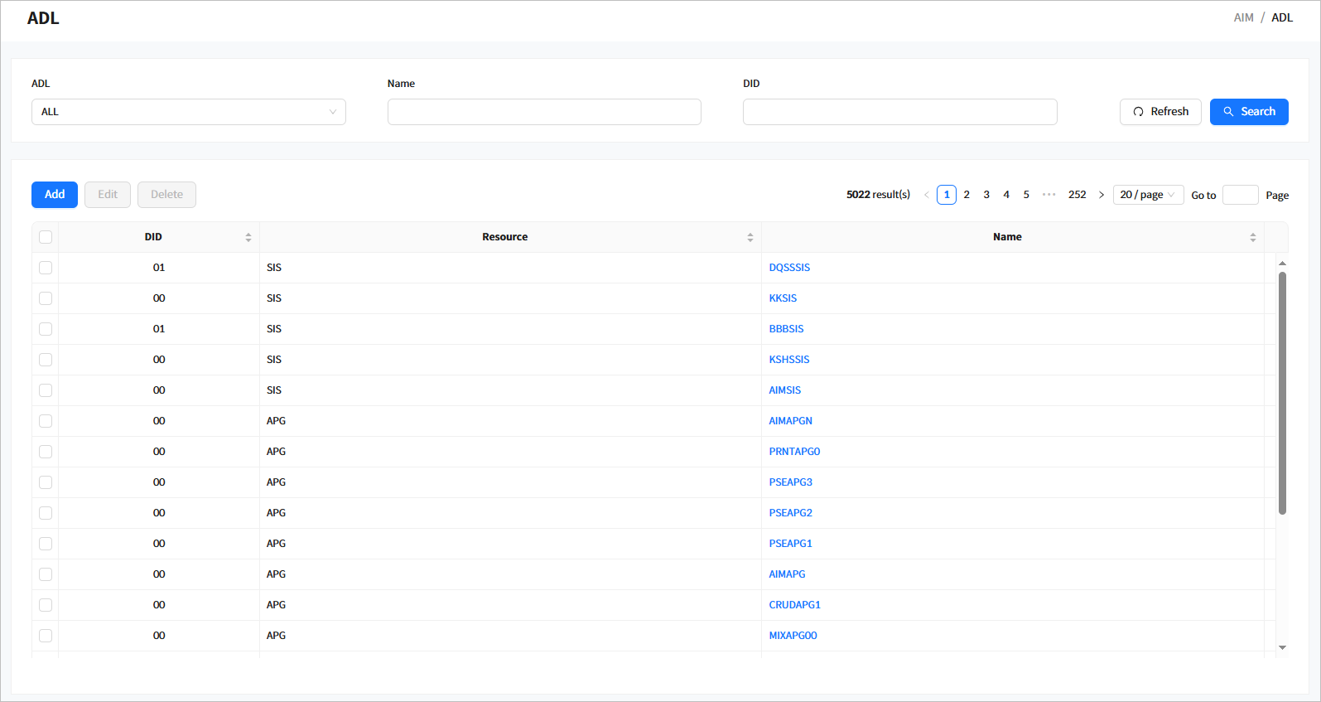Click the previous page arrow
Screen dimensions: 1321x702
(x=926, y=195)
